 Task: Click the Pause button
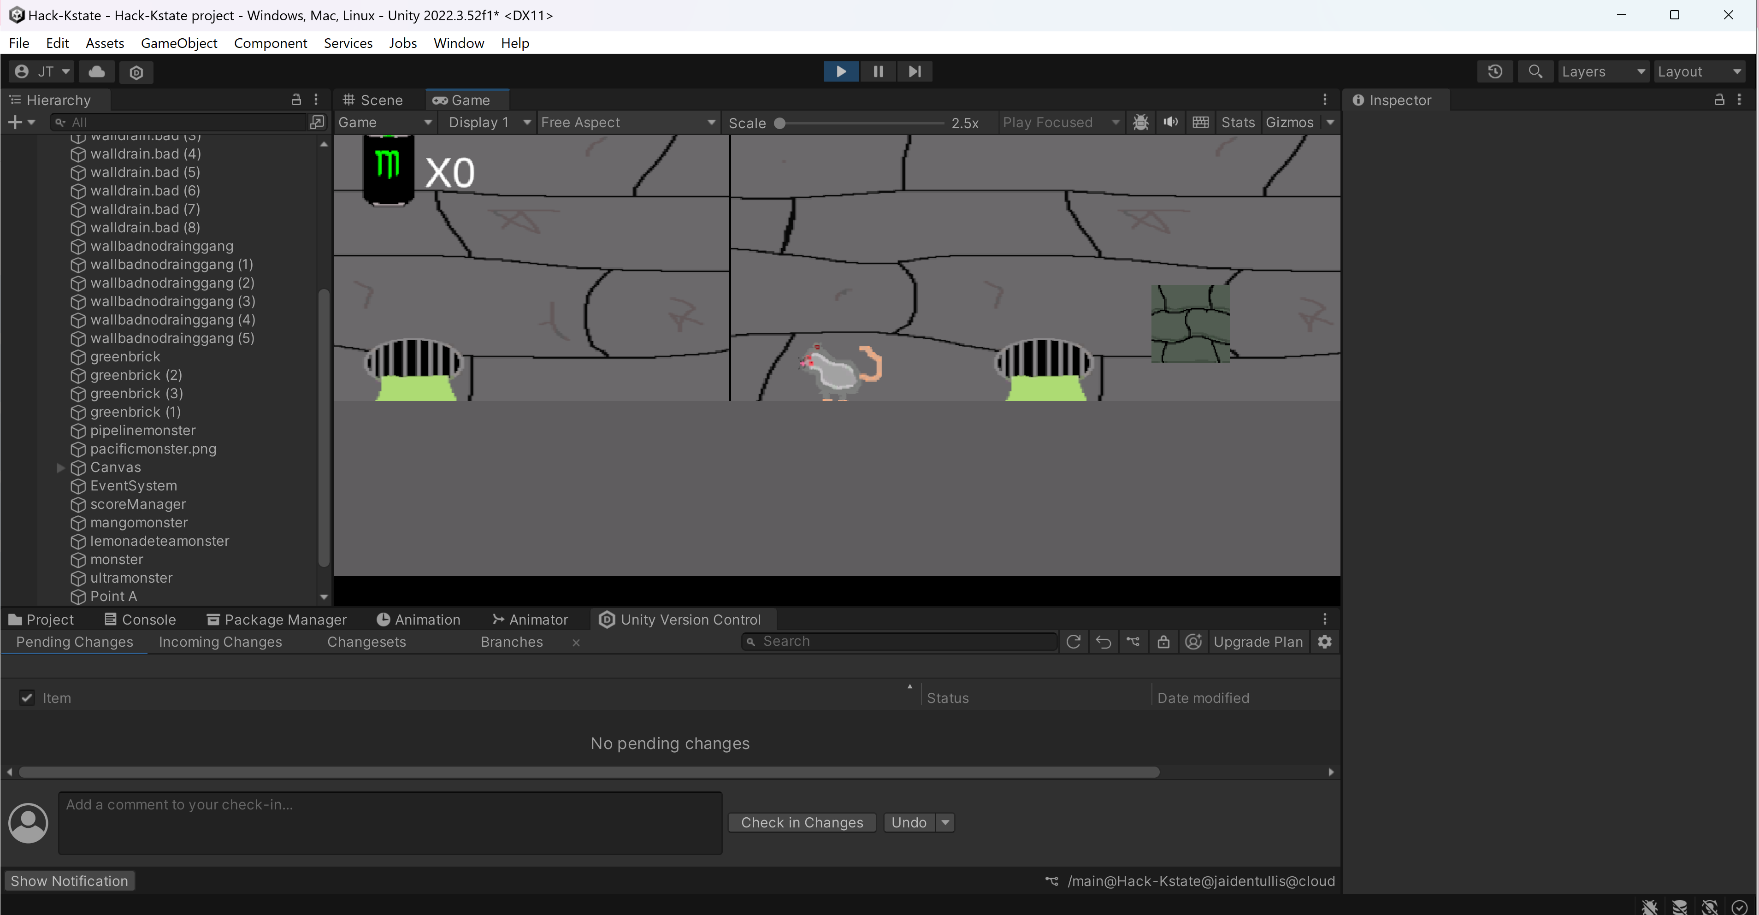tap(878, 71)
